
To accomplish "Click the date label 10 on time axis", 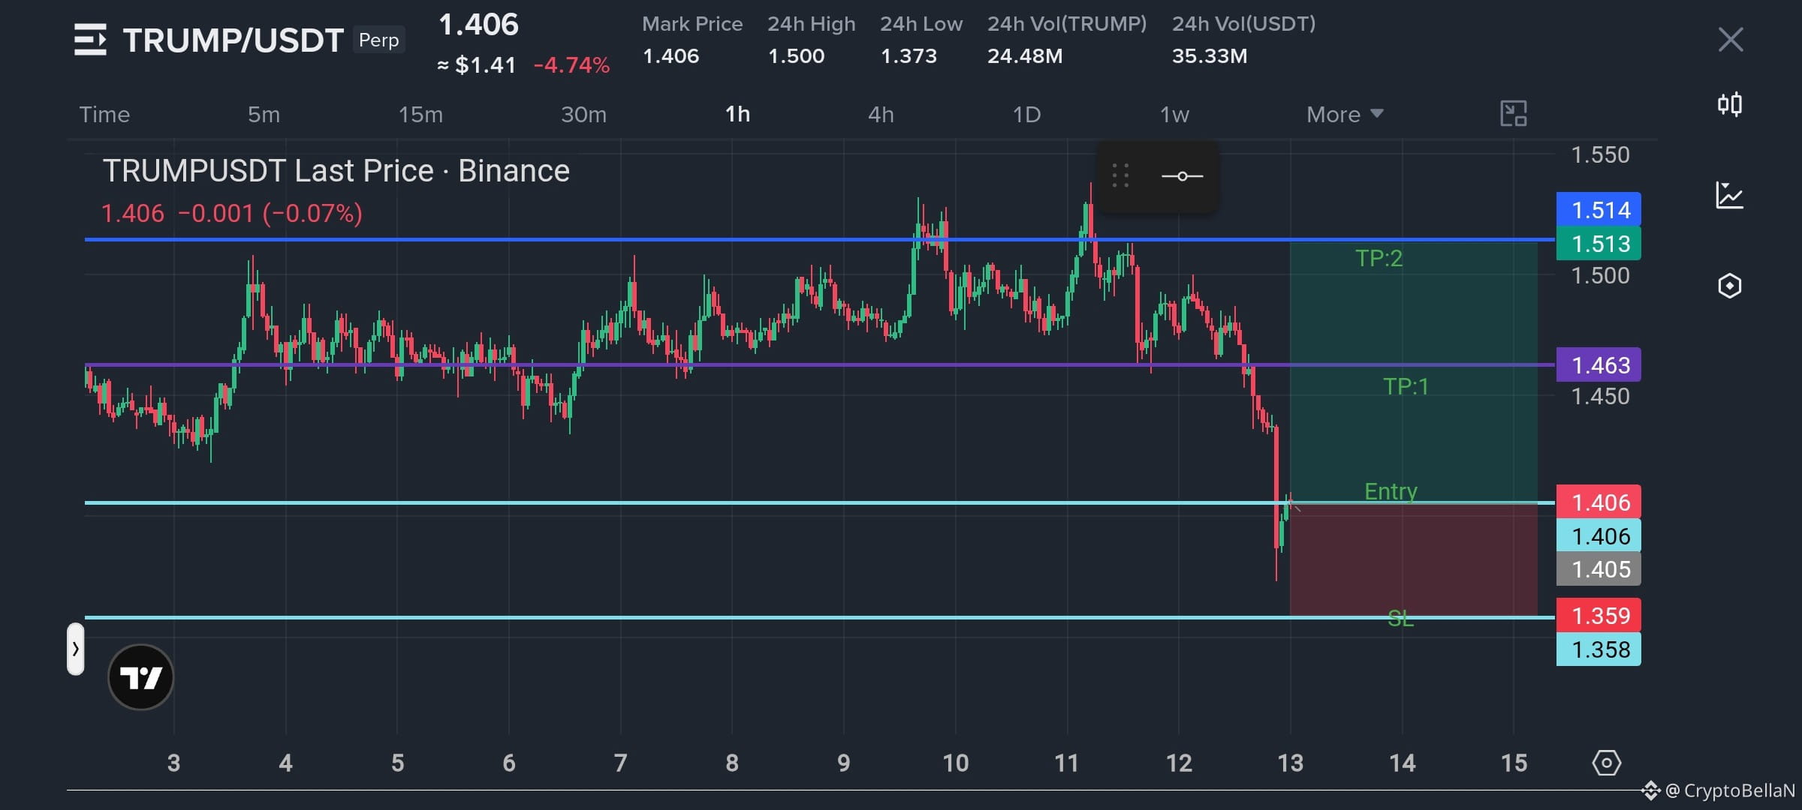I will (955, 763).
